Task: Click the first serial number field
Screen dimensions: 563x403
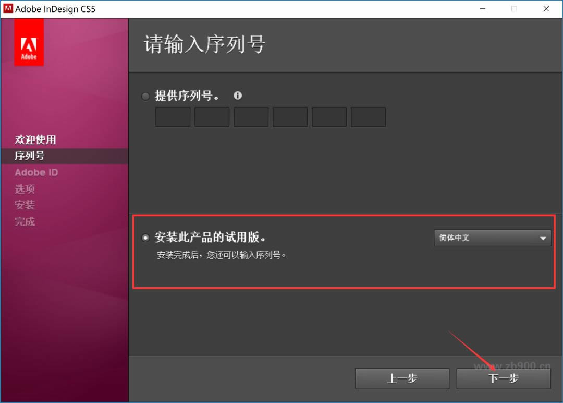Action: click(173, 117)
